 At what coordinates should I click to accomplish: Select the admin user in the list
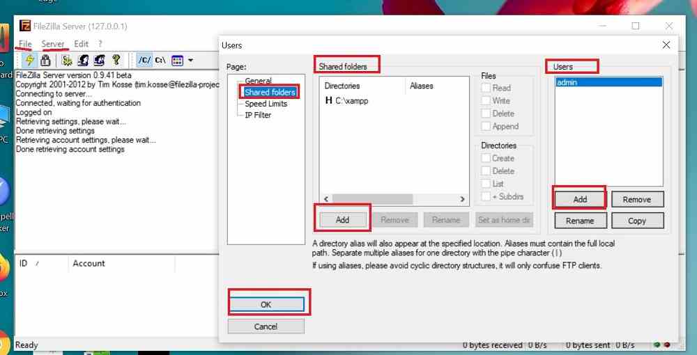(x=608, y=82)
